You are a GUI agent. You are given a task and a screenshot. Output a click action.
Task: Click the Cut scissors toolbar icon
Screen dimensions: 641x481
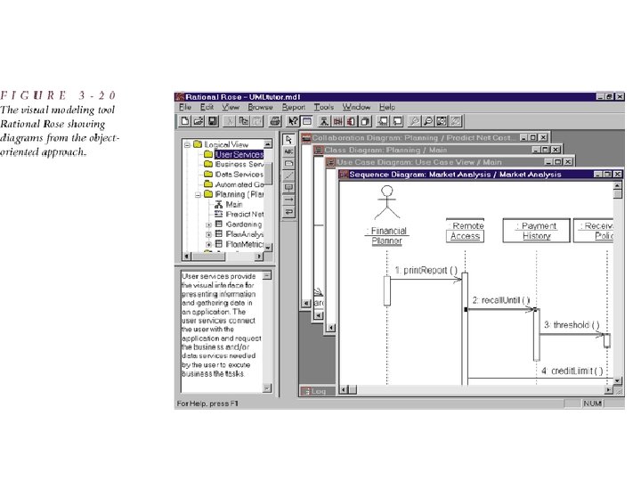tap(230, 121)
